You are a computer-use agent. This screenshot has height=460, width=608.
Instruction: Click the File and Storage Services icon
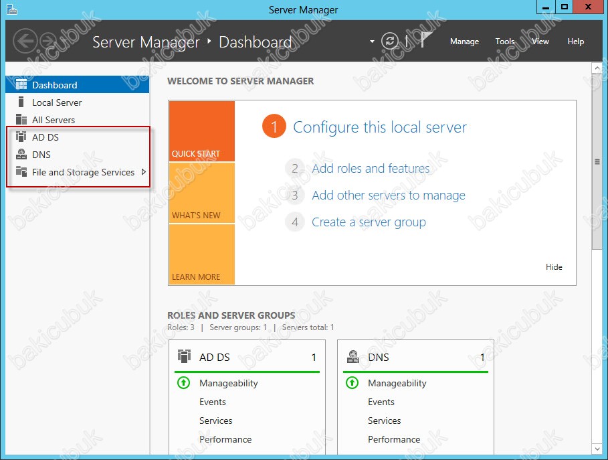click(21, 171)
